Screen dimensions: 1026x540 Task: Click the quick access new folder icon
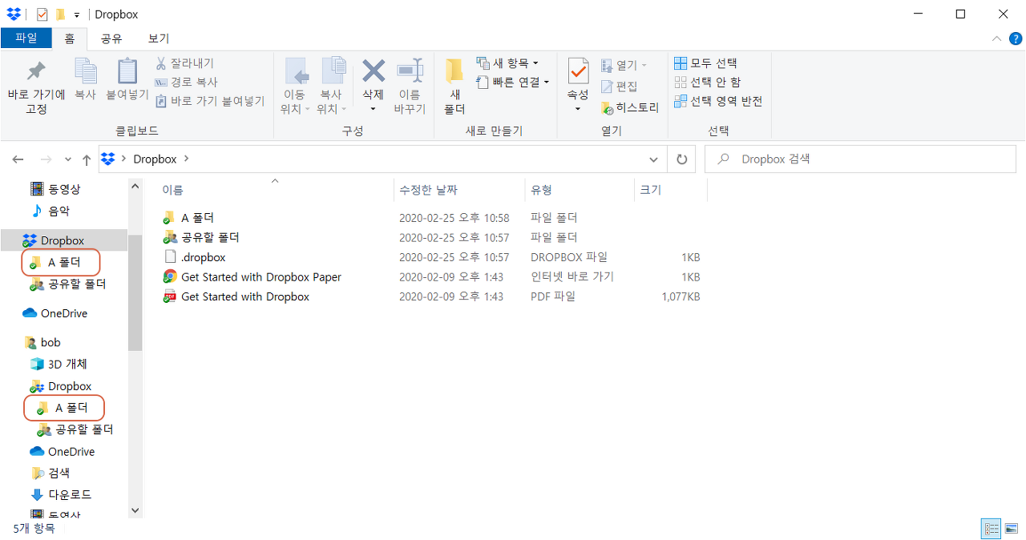[x=60, y=14]
